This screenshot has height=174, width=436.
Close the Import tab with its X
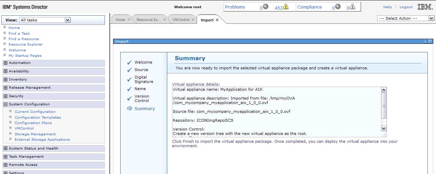point(217,20)
